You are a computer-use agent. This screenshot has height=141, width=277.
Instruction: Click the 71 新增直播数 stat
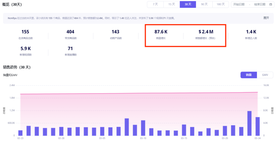point(70,51)
